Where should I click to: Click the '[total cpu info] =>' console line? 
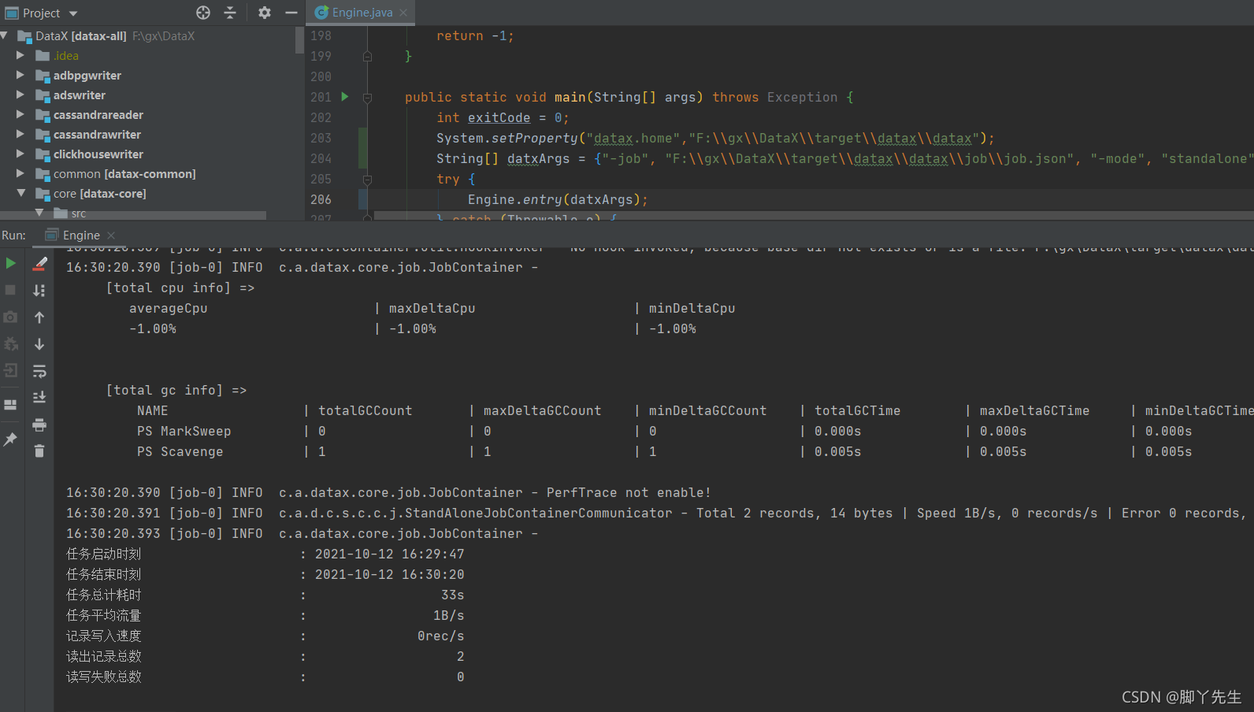tap(180, 287)
